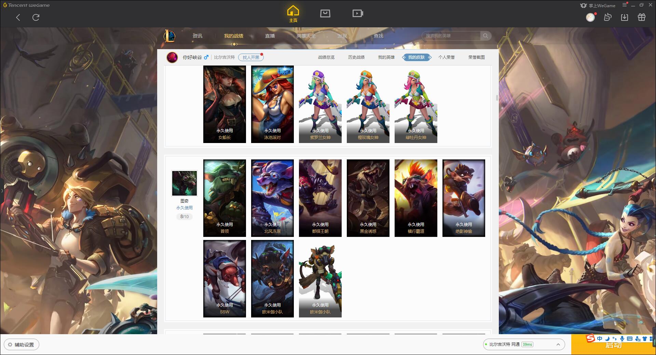Expand the left-edge sidebar arrow
Viewport: 656px width, 355px height.
(2, 190)
